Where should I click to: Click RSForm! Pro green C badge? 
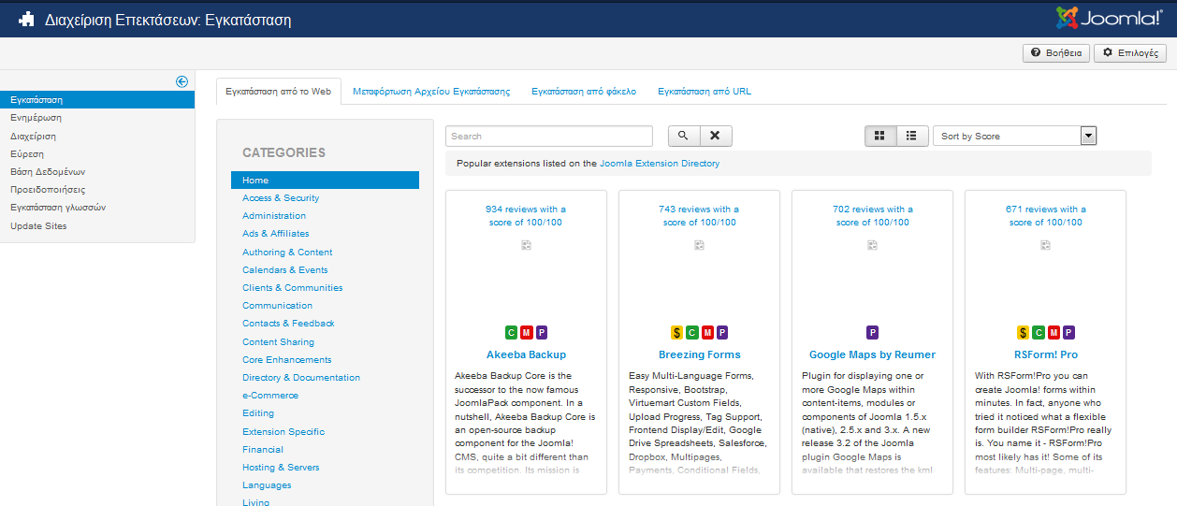coord(1039,332)
